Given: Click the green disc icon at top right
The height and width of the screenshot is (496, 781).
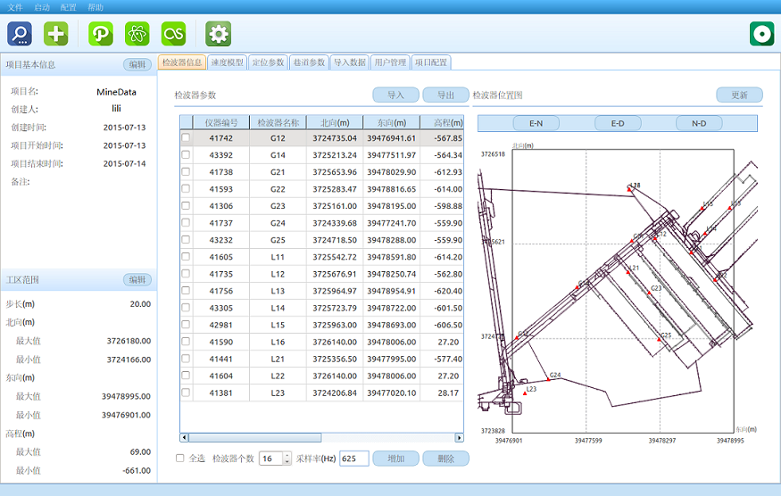Looking at the screenshot, I should tap(761, 34).
